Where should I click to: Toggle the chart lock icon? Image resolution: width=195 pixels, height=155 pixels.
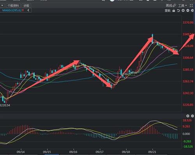(174, 11)
